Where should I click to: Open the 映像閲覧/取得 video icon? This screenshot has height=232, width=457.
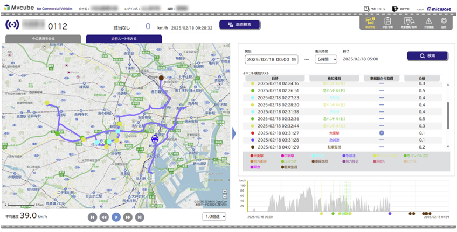coord(410,22)
